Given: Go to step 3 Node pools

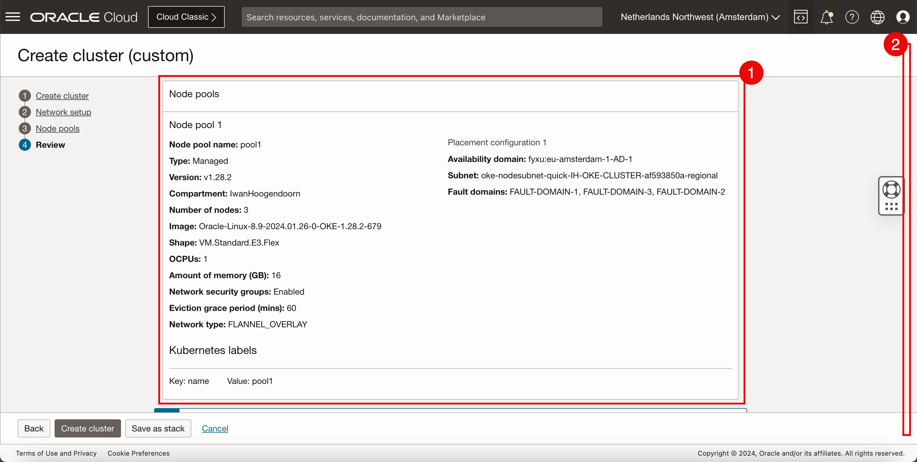Looking at the screenshot, I should coord(57,128).
